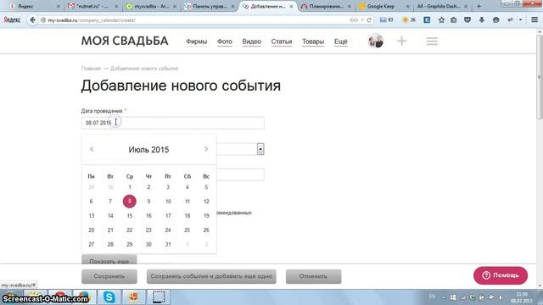Screen dimensions: 543x305
Task: Go back using browser back arrow
Action: tap(32, 20)
